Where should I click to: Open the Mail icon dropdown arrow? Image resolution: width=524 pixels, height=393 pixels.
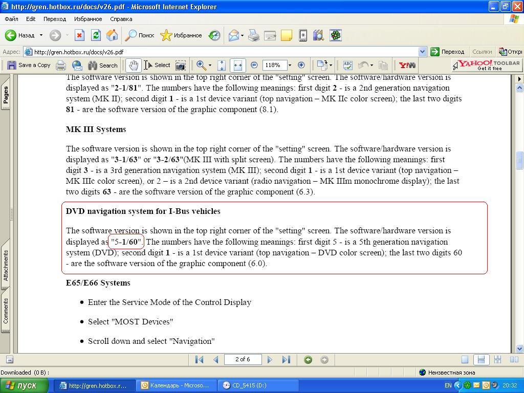click(242, 35)
